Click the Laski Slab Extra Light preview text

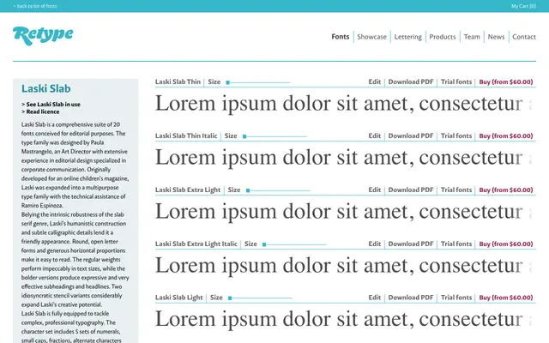[343, 212]
